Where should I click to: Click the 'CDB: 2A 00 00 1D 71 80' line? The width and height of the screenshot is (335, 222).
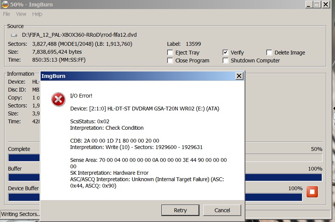pos(115,141)
